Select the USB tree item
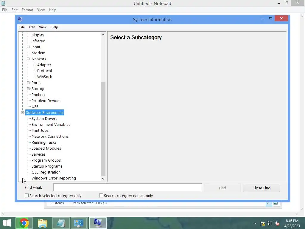The width and height of the screenshot is (305, 229). click(35, 106)
